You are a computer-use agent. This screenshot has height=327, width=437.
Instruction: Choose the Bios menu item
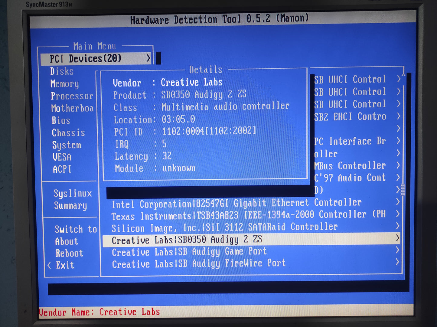coord(61,120)
